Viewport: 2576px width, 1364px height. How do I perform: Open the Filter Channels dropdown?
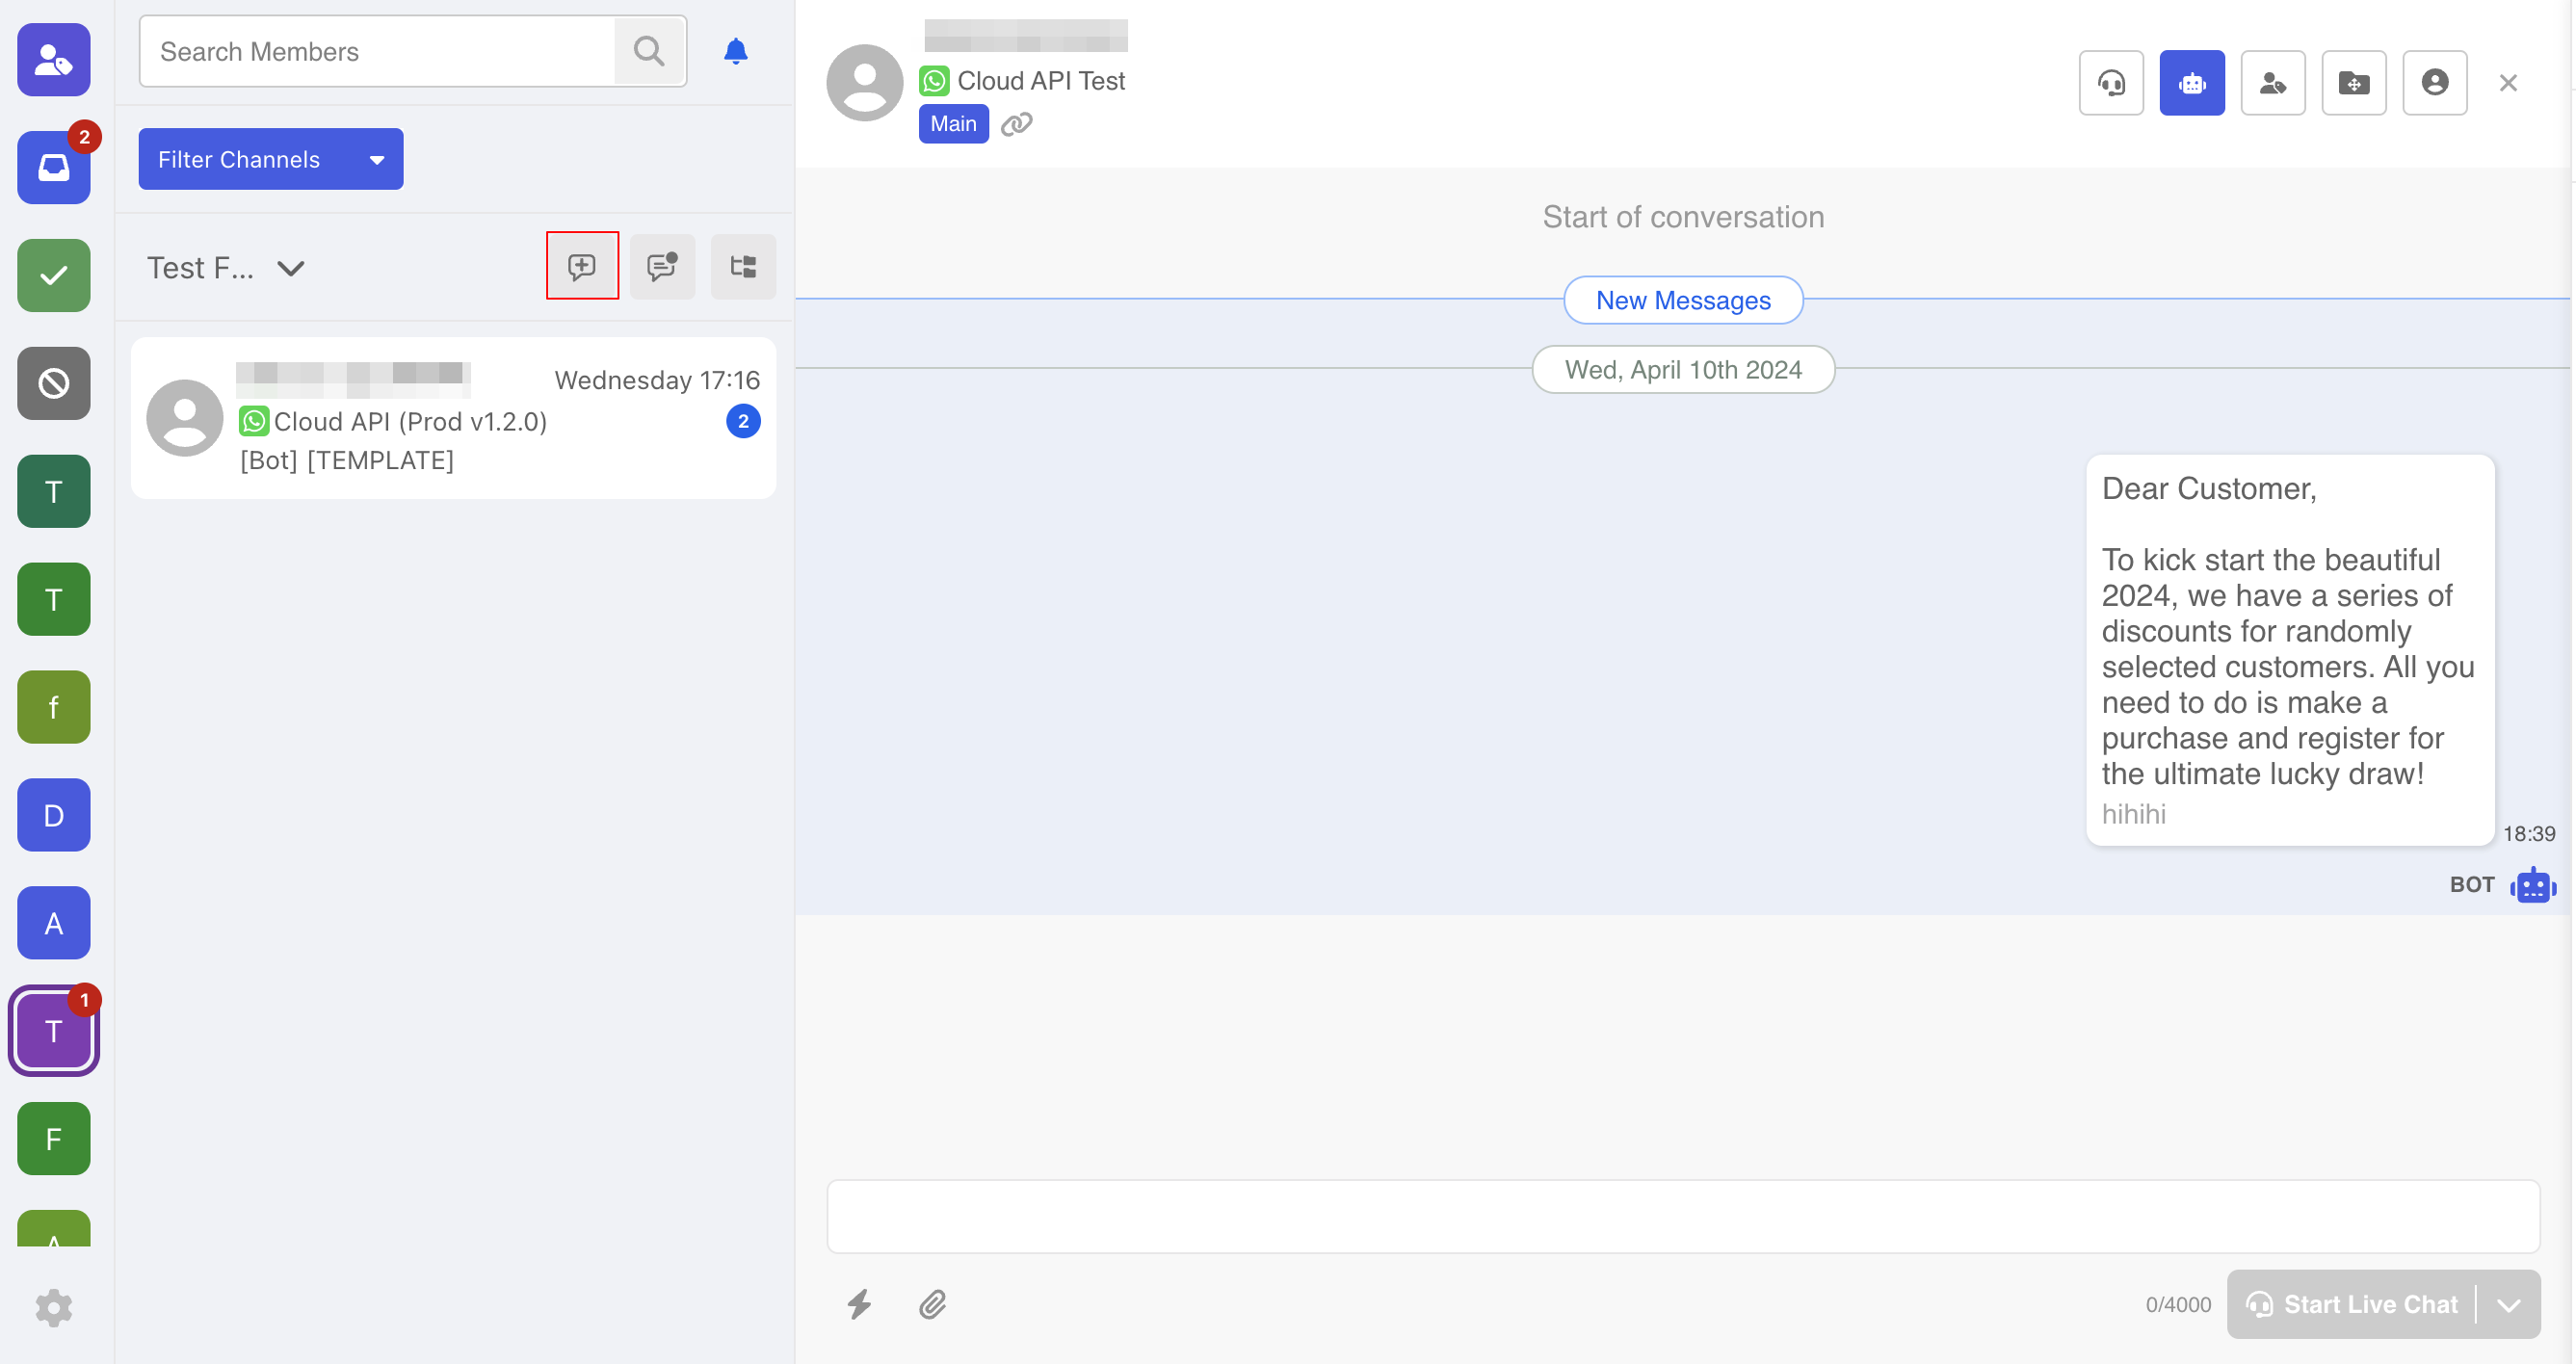click(270, 159)
